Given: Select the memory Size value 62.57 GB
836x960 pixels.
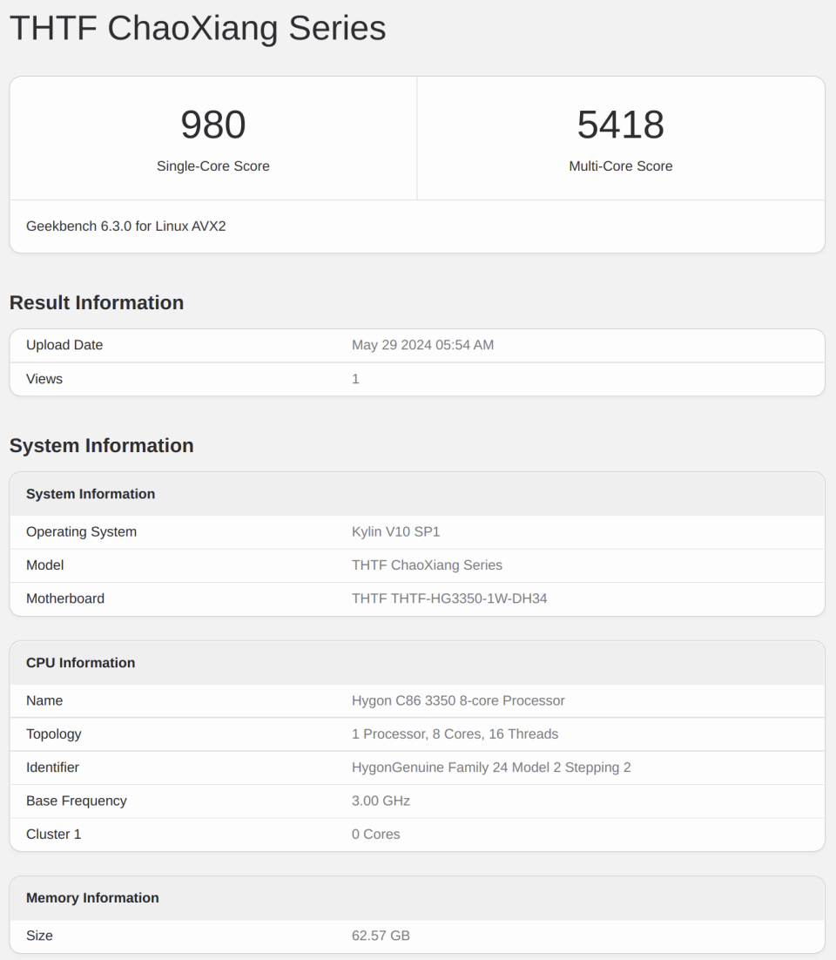Looking at the screenshot, I should tap(380, 935).
